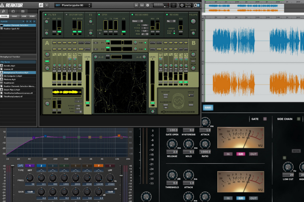Click the PLAYER up arrow button
Screen dimensions: 304x202
pos(34,21)
